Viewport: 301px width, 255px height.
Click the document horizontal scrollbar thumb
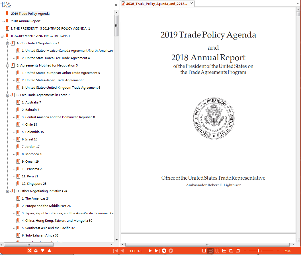(x=207, y=245)
